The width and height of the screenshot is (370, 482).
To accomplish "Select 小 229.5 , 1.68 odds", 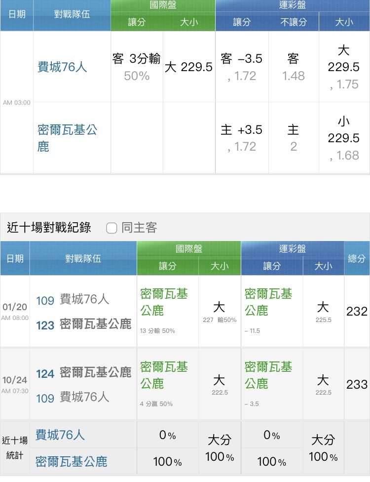I will coord(343,138).
